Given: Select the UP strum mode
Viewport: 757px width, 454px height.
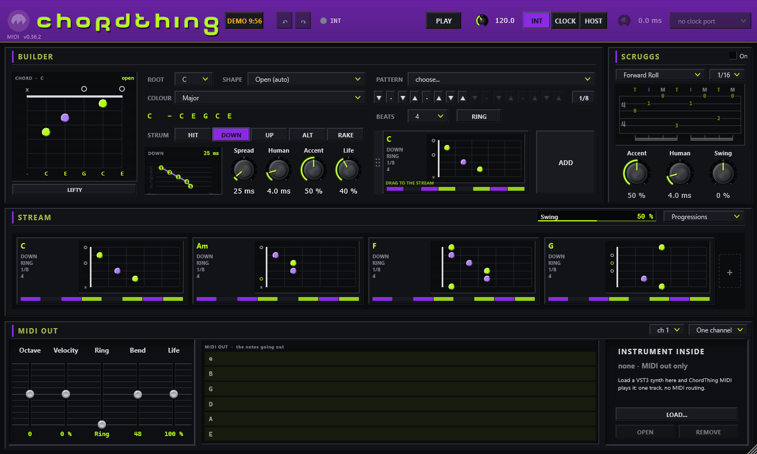Looking at the screenshot, I should click(x=269, y=135).
